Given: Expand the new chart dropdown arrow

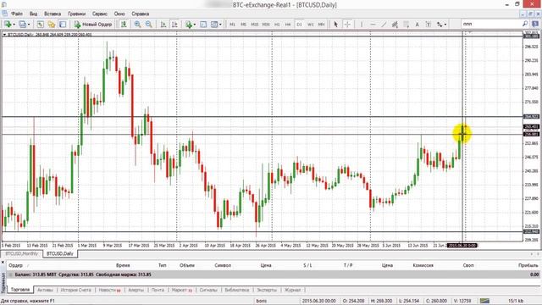Looking at the screenshot, I should (x=14, y=25).
